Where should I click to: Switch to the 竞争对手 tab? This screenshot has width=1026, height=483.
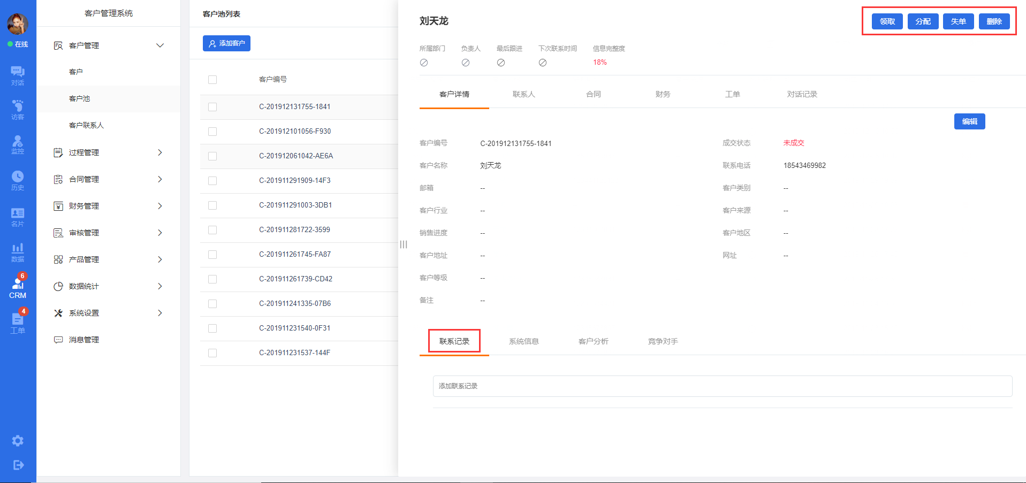point(663,341)
